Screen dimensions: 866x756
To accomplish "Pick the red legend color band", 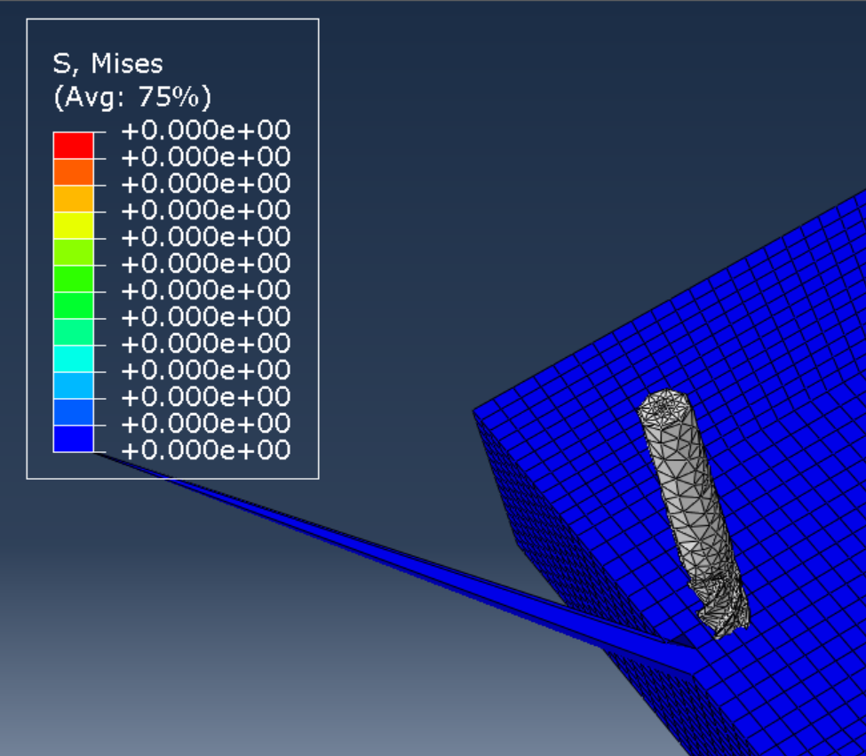I will 74,145.
